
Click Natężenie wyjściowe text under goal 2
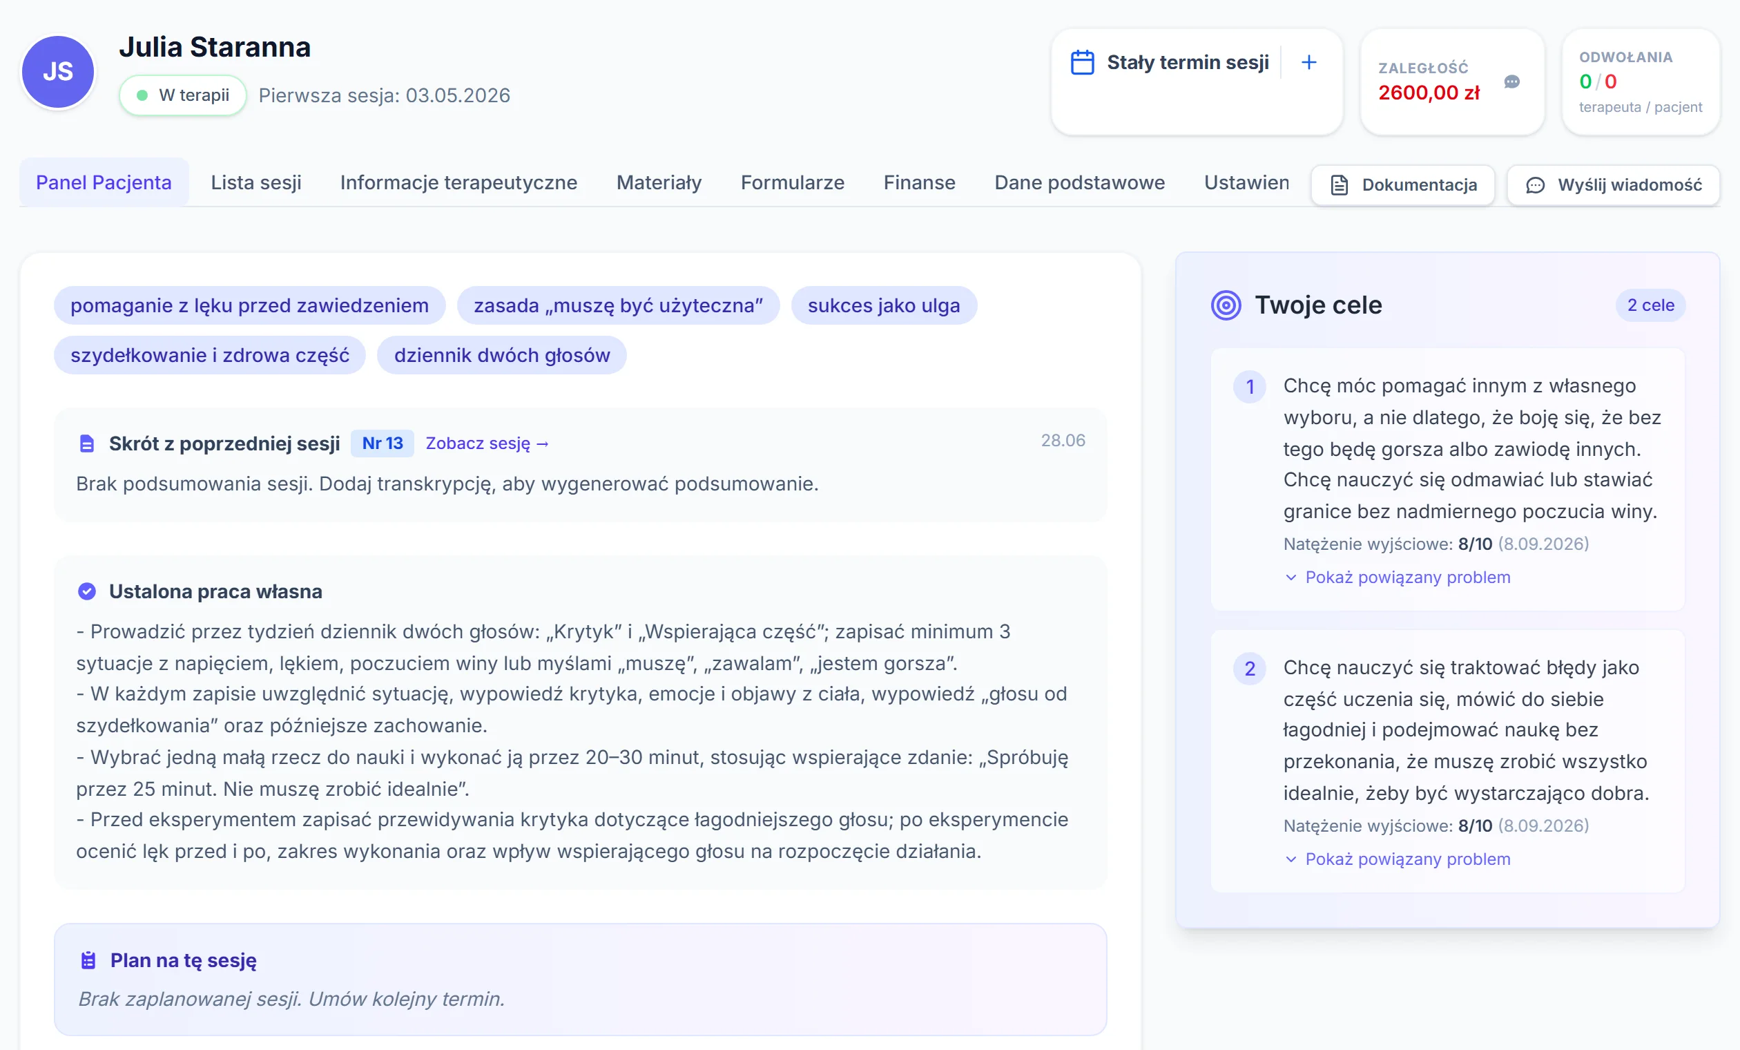(1435, 826)
